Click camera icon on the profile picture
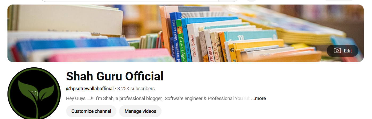 34,94
